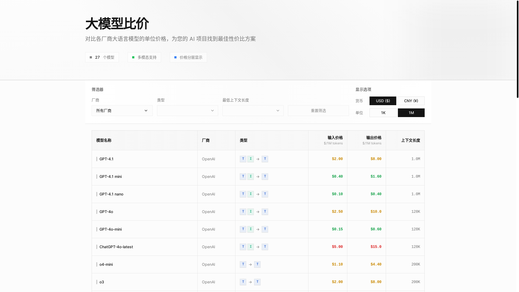519x292 pixels.
Task: Select the GPT-4.1 mini model name
Action: [111, 177]
